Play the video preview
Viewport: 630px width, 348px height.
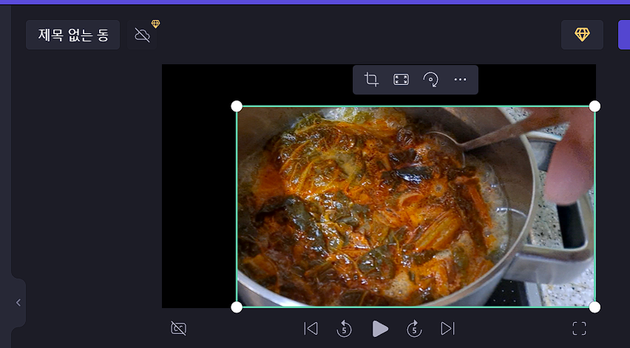[x=379, y=329]
